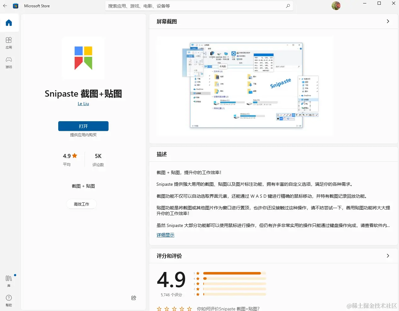Rate the app one star

tap(159, 309)
